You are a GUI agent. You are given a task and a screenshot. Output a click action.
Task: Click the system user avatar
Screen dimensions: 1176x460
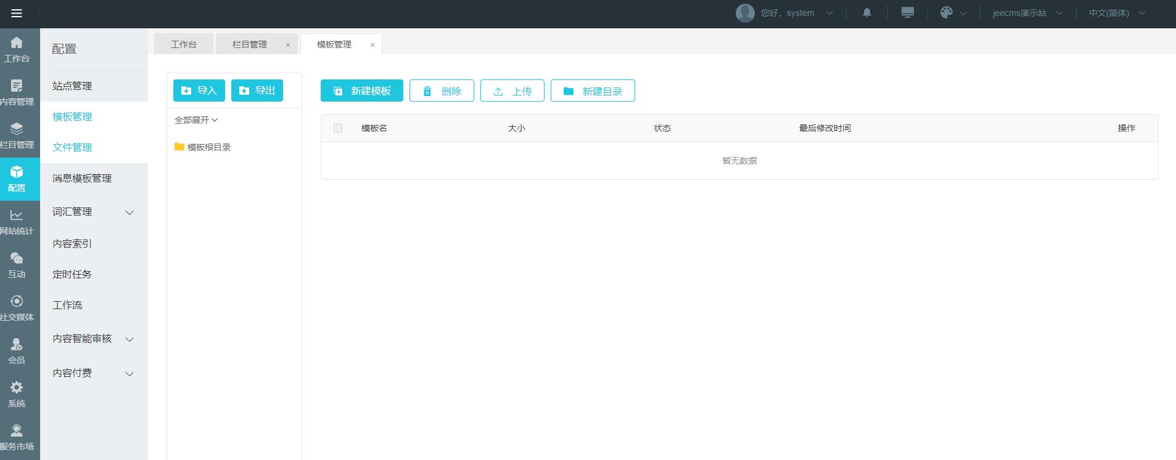[745, 13]
